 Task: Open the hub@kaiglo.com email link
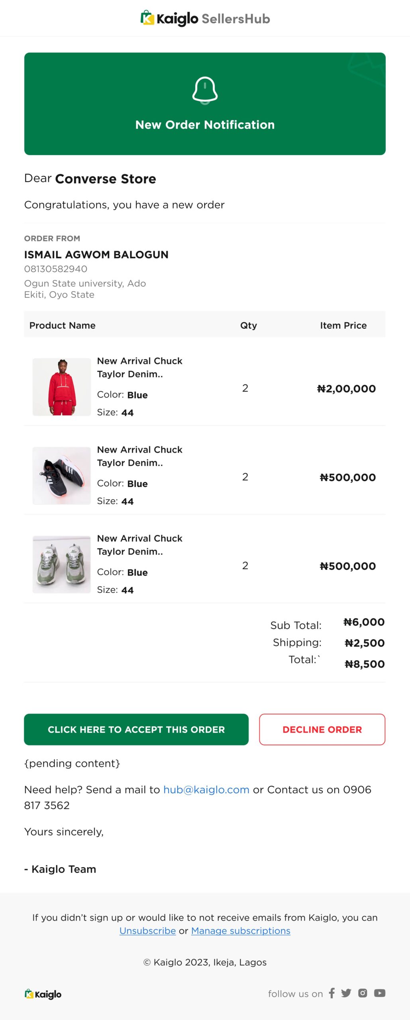click(x=206, y=789)
